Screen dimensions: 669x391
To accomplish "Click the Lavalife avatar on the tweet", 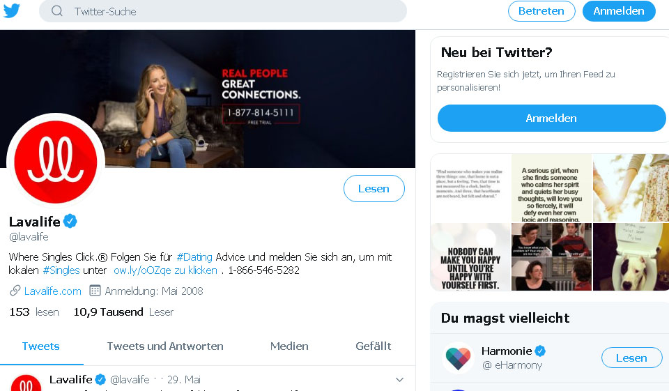I will (x=26, y=383).
